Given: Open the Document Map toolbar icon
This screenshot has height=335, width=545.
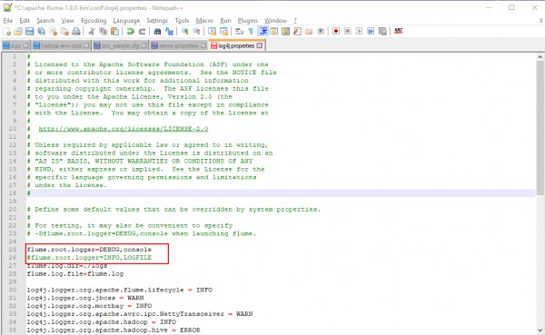Looking at the screenshot, I should (286, 32).
